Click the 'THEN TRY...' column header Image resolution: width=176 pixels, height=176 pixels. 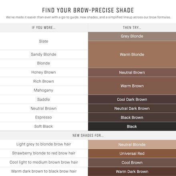point(132,28)
